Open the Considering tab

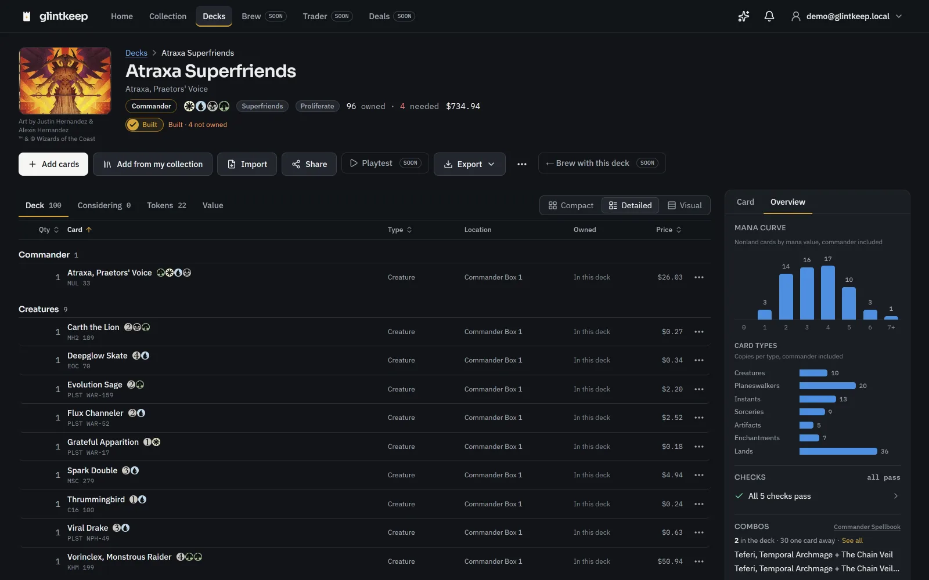coord(104,205)
